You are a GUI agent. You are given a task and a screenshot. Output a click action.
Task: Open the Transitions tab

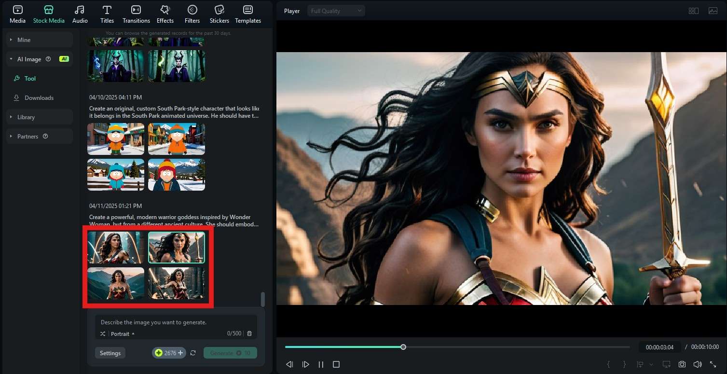(136, 14)
